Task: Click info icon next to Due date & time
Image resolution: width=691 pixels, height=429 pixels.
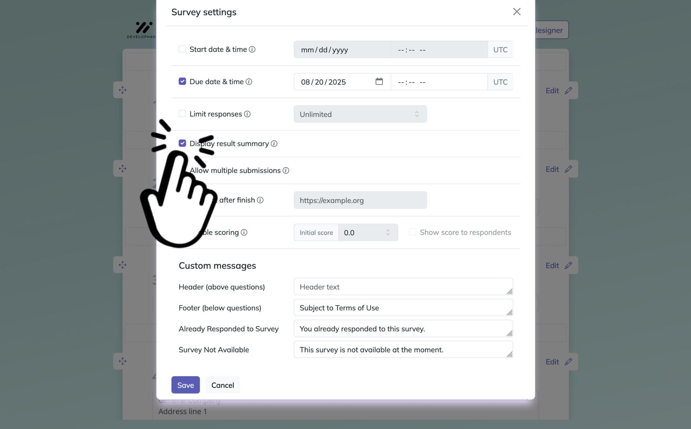Action: (x=249, y=82)
